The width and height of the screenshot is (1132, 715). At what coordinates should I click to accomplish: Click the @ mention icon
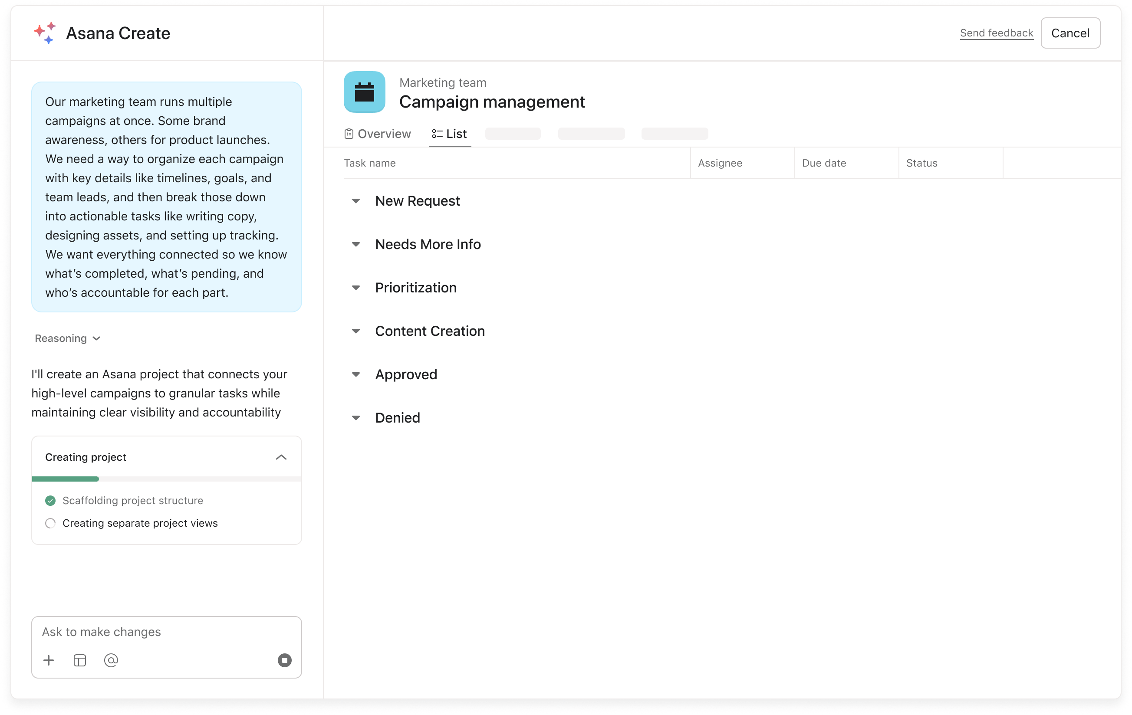(x=111, y=660)
